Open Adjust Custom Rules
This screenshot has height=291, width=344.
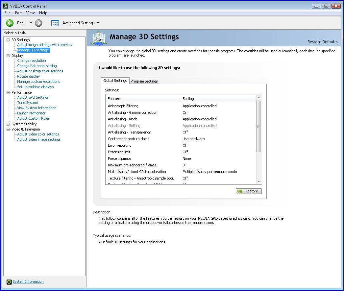pyautogui.click(x=34, y=118)
